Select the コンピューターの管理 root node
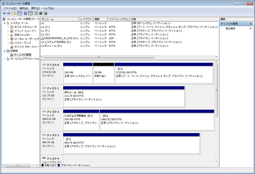The height and width of the screenshot is (174, 255). pos(21,19)
